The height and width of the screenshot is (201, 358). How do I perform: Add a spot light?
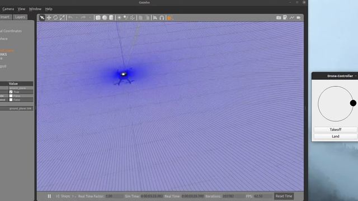(126, 18)
